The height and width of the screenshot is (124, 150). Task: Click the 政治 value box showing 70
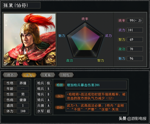pos(135,49)
